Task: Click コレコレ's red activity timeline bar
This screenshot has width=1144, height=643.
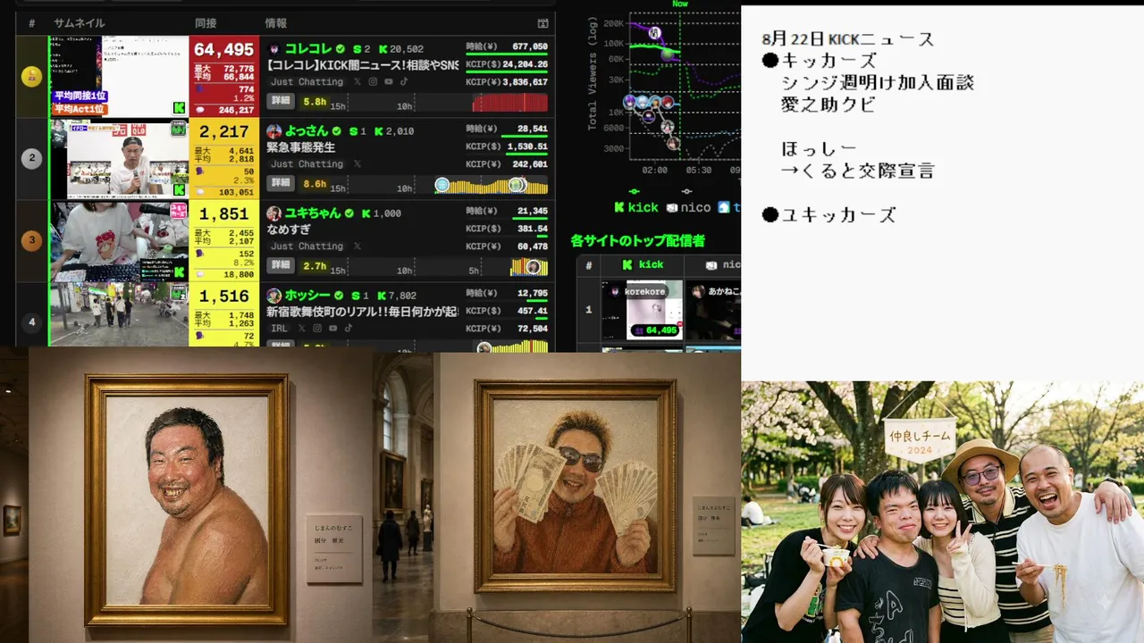Action: click(509, 103)
